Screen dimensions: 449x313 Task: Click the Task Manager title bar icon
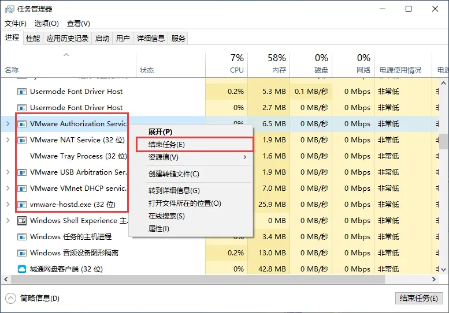9,9
